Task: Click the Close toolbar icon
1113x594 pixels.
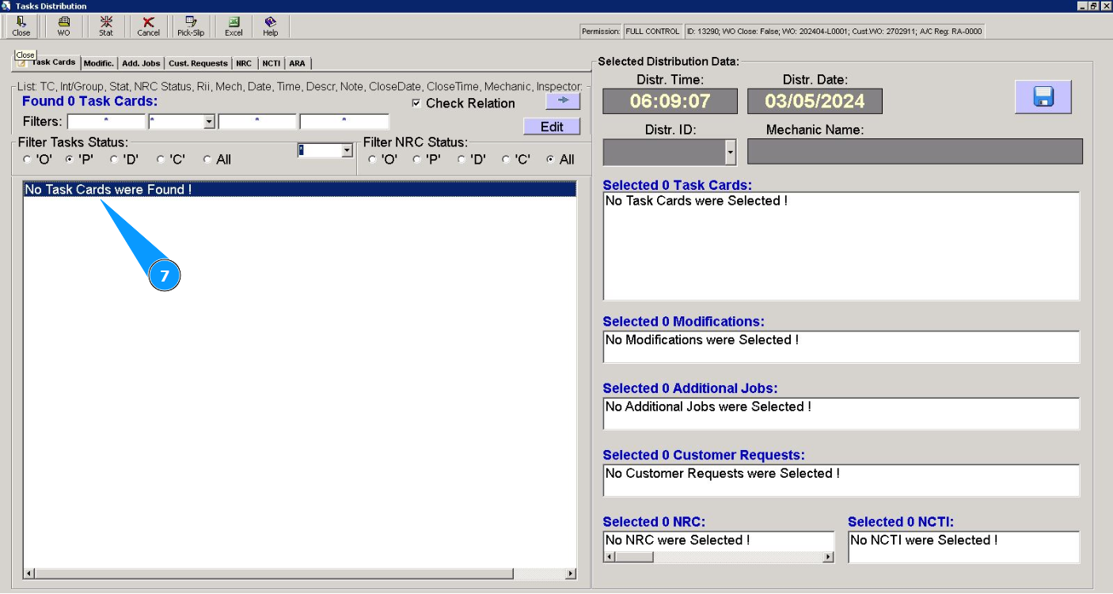Action: point(21,26)
